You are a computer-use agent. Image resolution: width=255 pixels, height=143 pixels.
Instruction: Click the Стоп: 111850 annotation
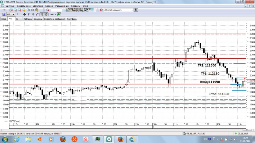point(219,94)
